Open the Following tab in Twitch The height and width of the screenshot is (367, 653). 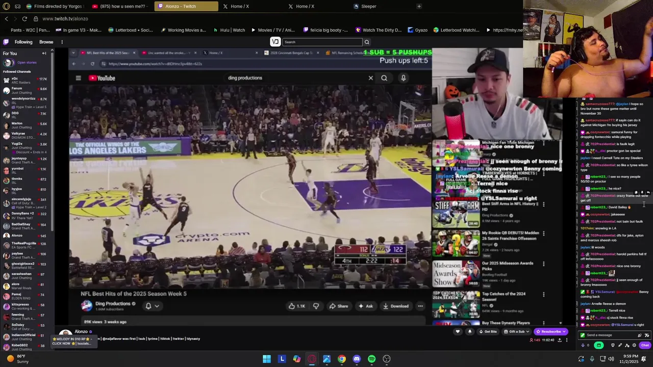click(x=23, y=42)
